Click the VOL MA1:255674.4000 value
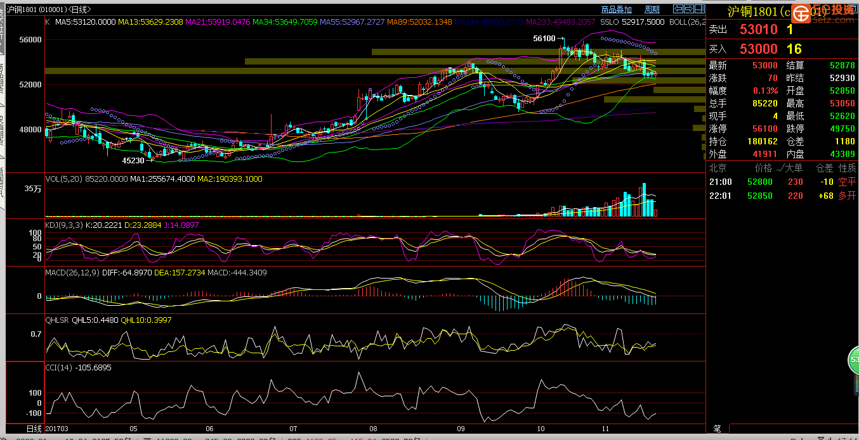Image resolution: width=859 pixels, height=440 pixels. (162, 179)
